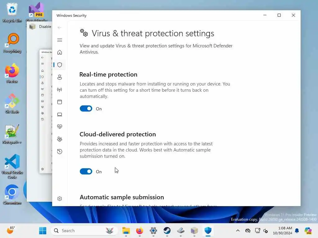Click the taskbar Search box
Viewport: 318px width, 238px height.
pyautogui.click(x=84, y=231)
